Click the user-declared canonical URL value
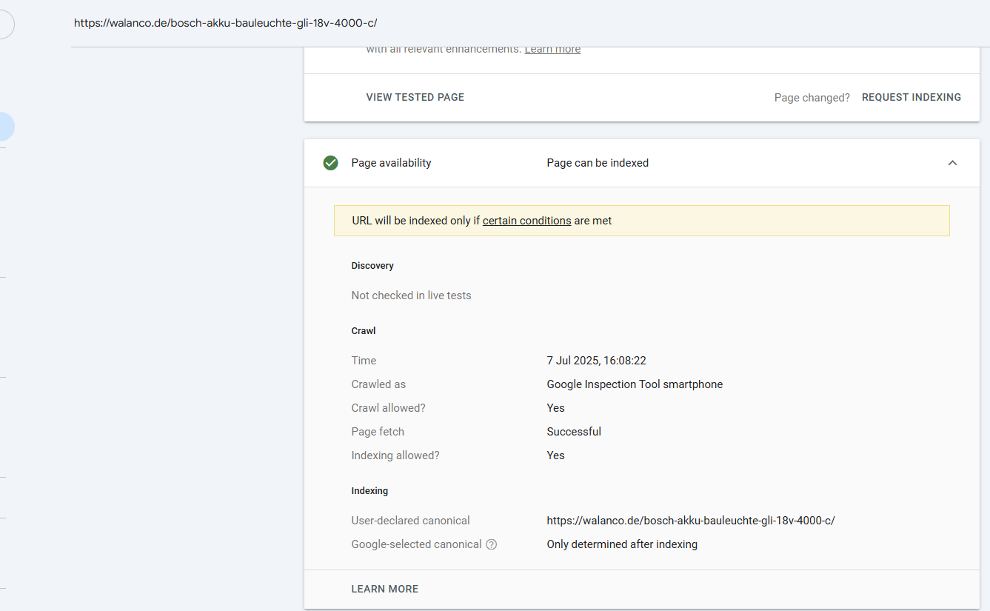This screenshot has width=990, height=611. pos(691,521)
